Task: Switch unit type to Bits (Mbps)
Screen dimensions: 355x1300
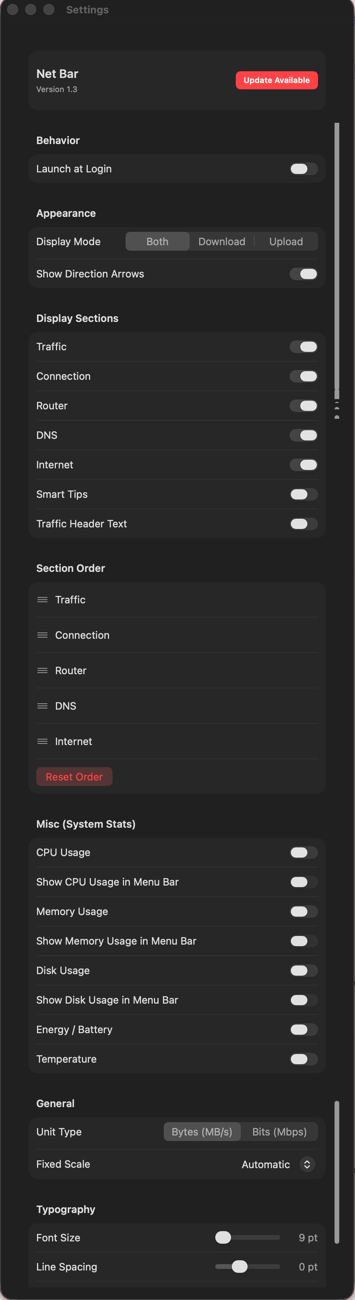Action: 279,1132
